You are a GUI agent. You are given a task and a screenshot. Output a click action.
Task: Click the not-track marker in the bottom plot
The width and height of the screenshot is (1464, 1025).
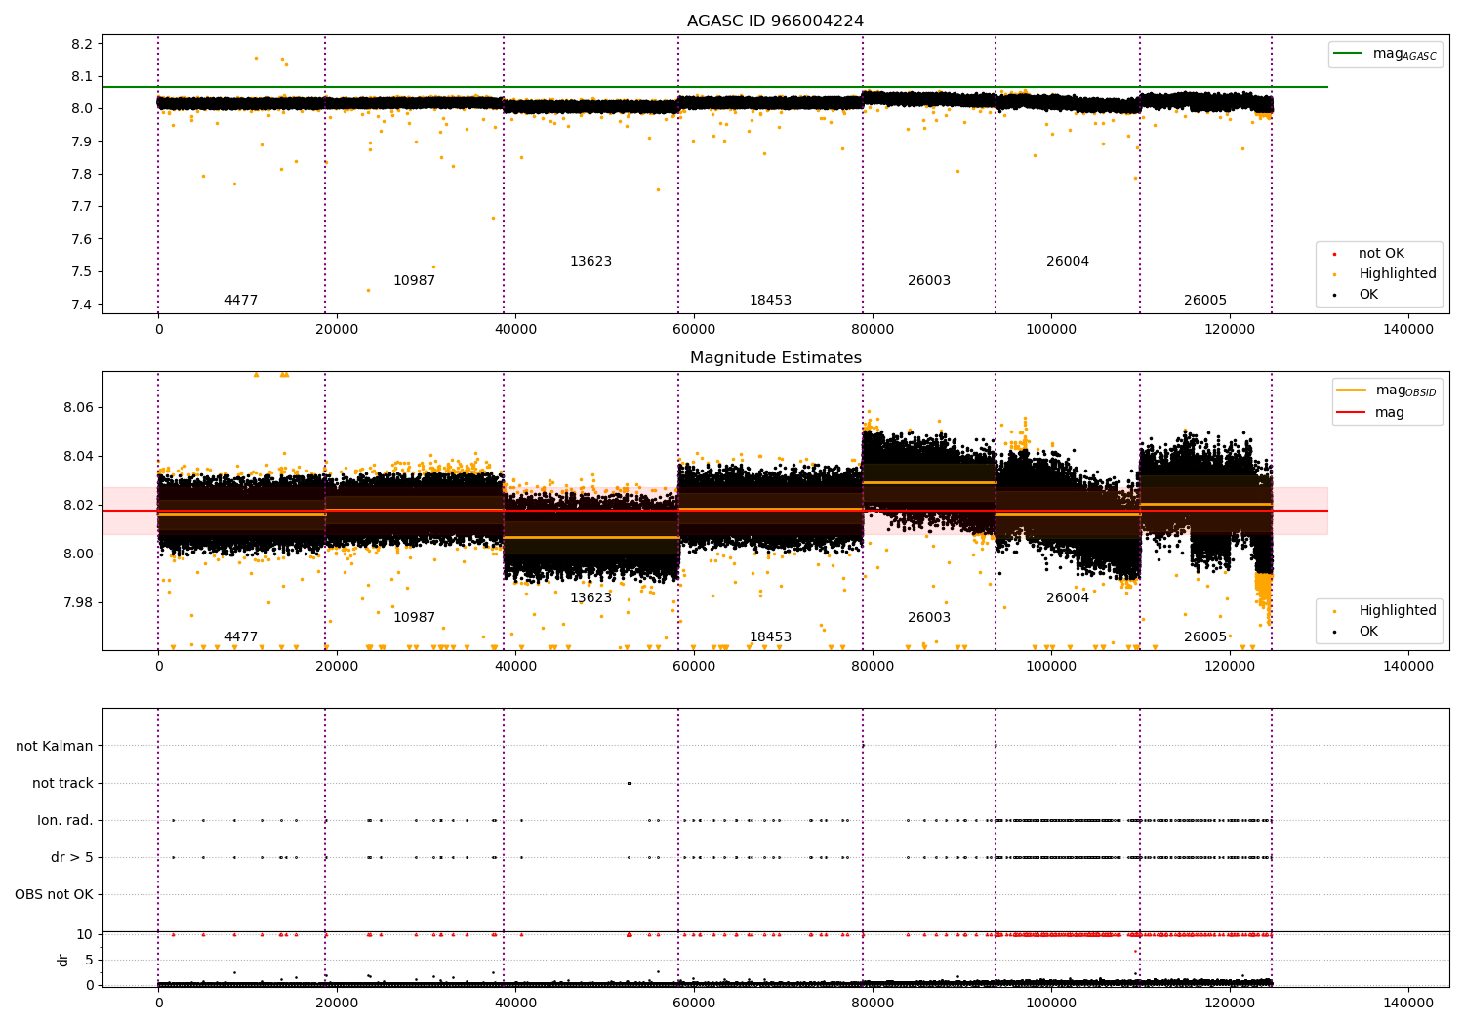point(630,783)
